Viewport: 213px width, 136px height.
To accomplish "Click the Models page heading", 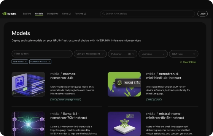I will 21,33.
